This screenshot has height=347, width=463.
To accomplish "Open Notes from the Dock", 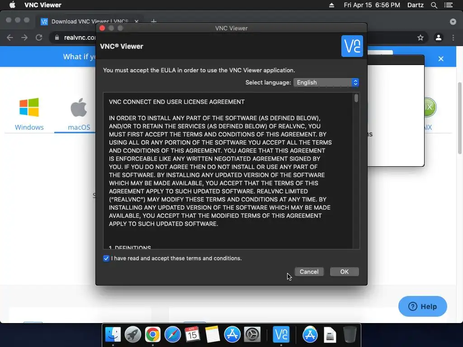I will (x=213, y=335).
